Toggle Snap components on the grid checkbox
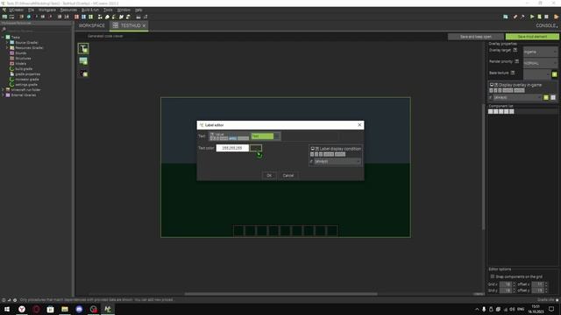The width and height of the screenshot is (561, 315). click(493, 276)
